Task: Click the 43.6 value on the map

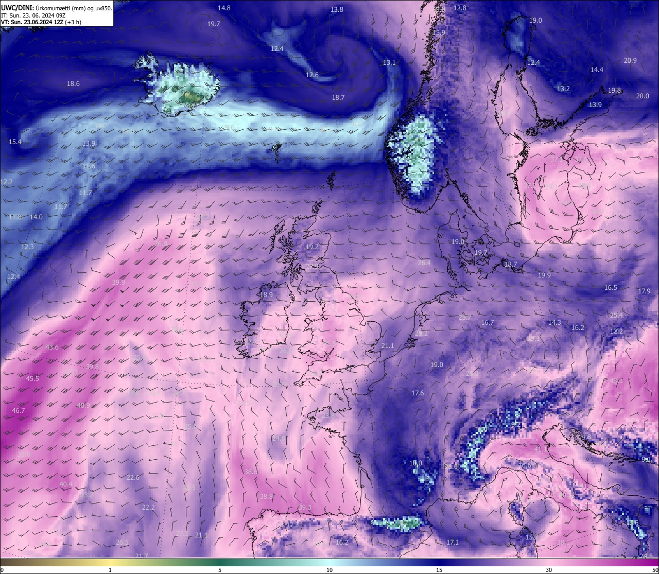Action: pos(52,347)
